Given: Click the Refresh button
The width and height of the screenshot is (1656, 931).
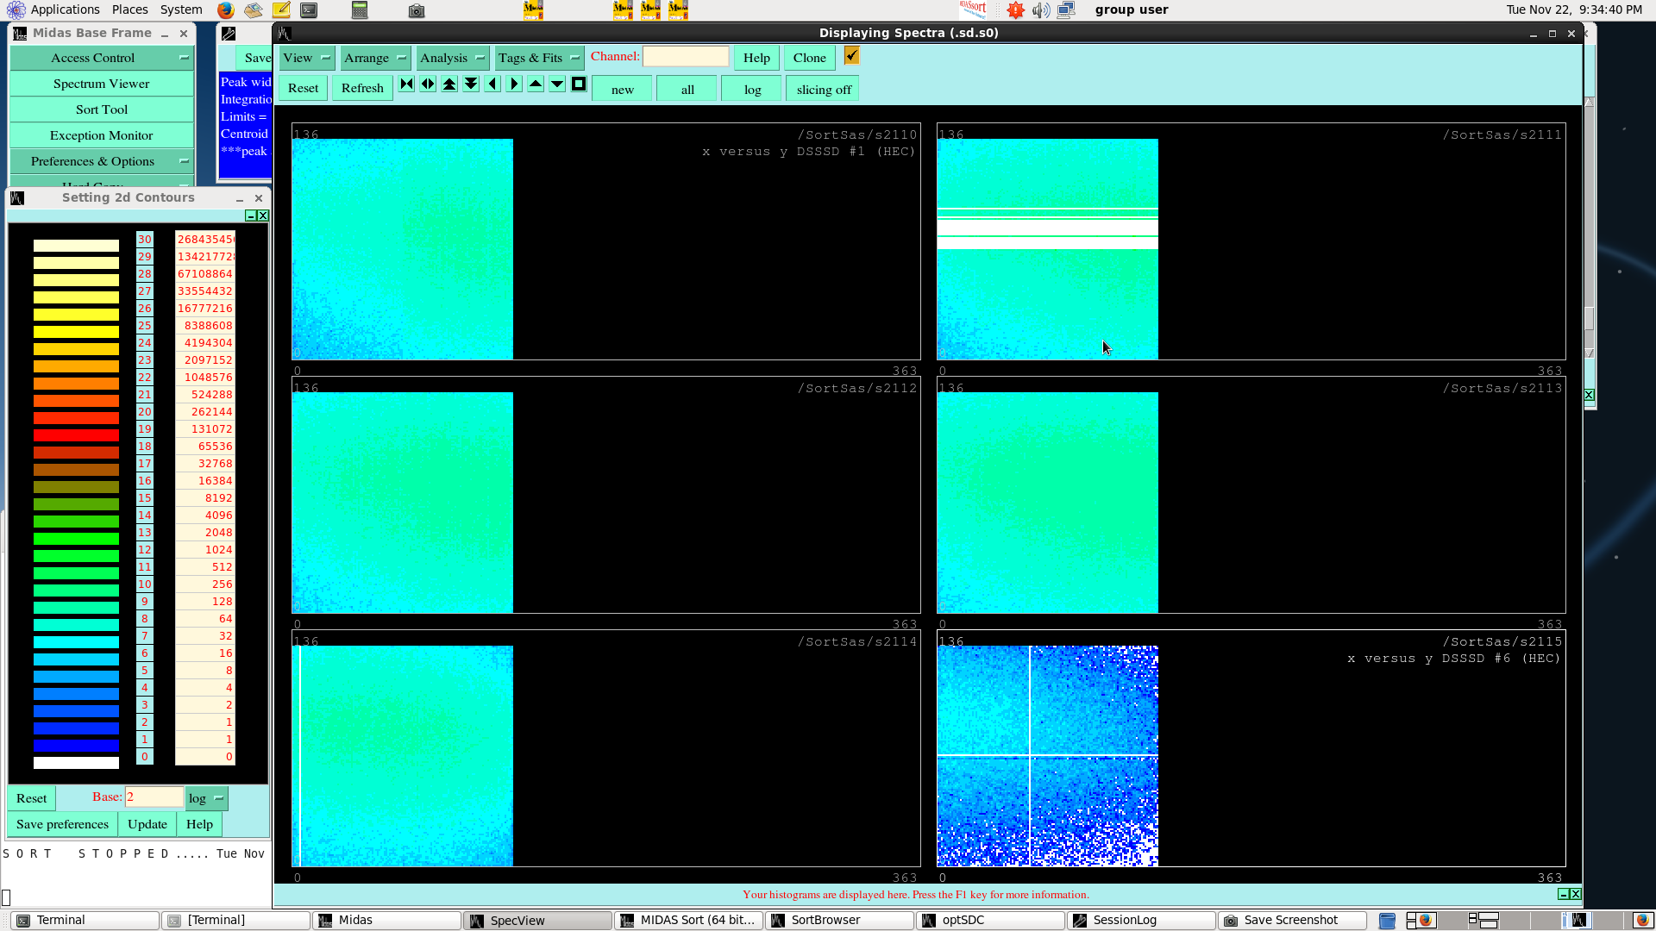Looking at the screenshot, I should click(x=362, y=88).
